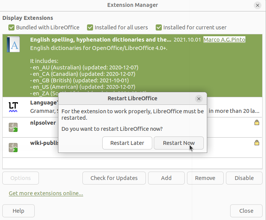Click 'in more than 20 la...' description text
The height and width of the screenshot is (220, 266).
[234, 111]
